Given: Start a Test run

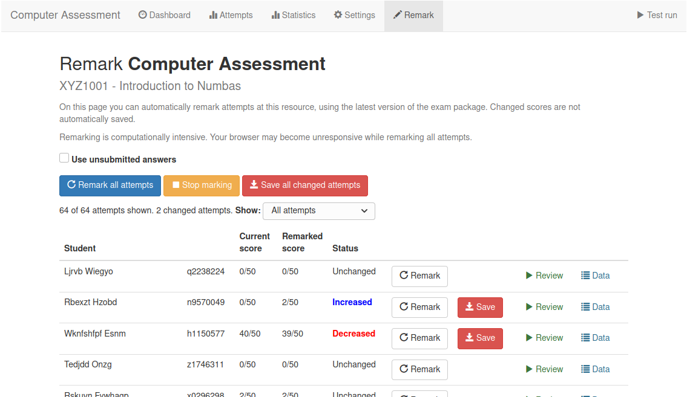Looking at the screenshot, I should pyautogui.click(x=657, y=15).
